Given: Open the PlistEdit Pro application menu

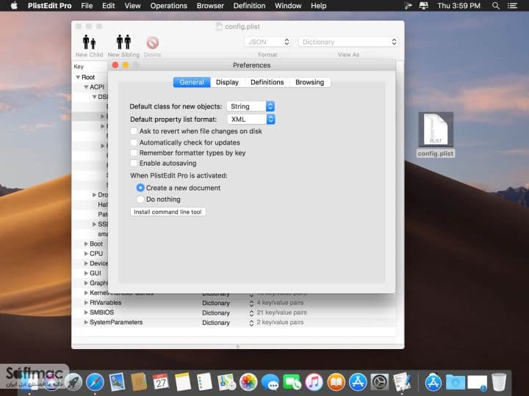Looking at the screenshot, I should pos(50,6).
